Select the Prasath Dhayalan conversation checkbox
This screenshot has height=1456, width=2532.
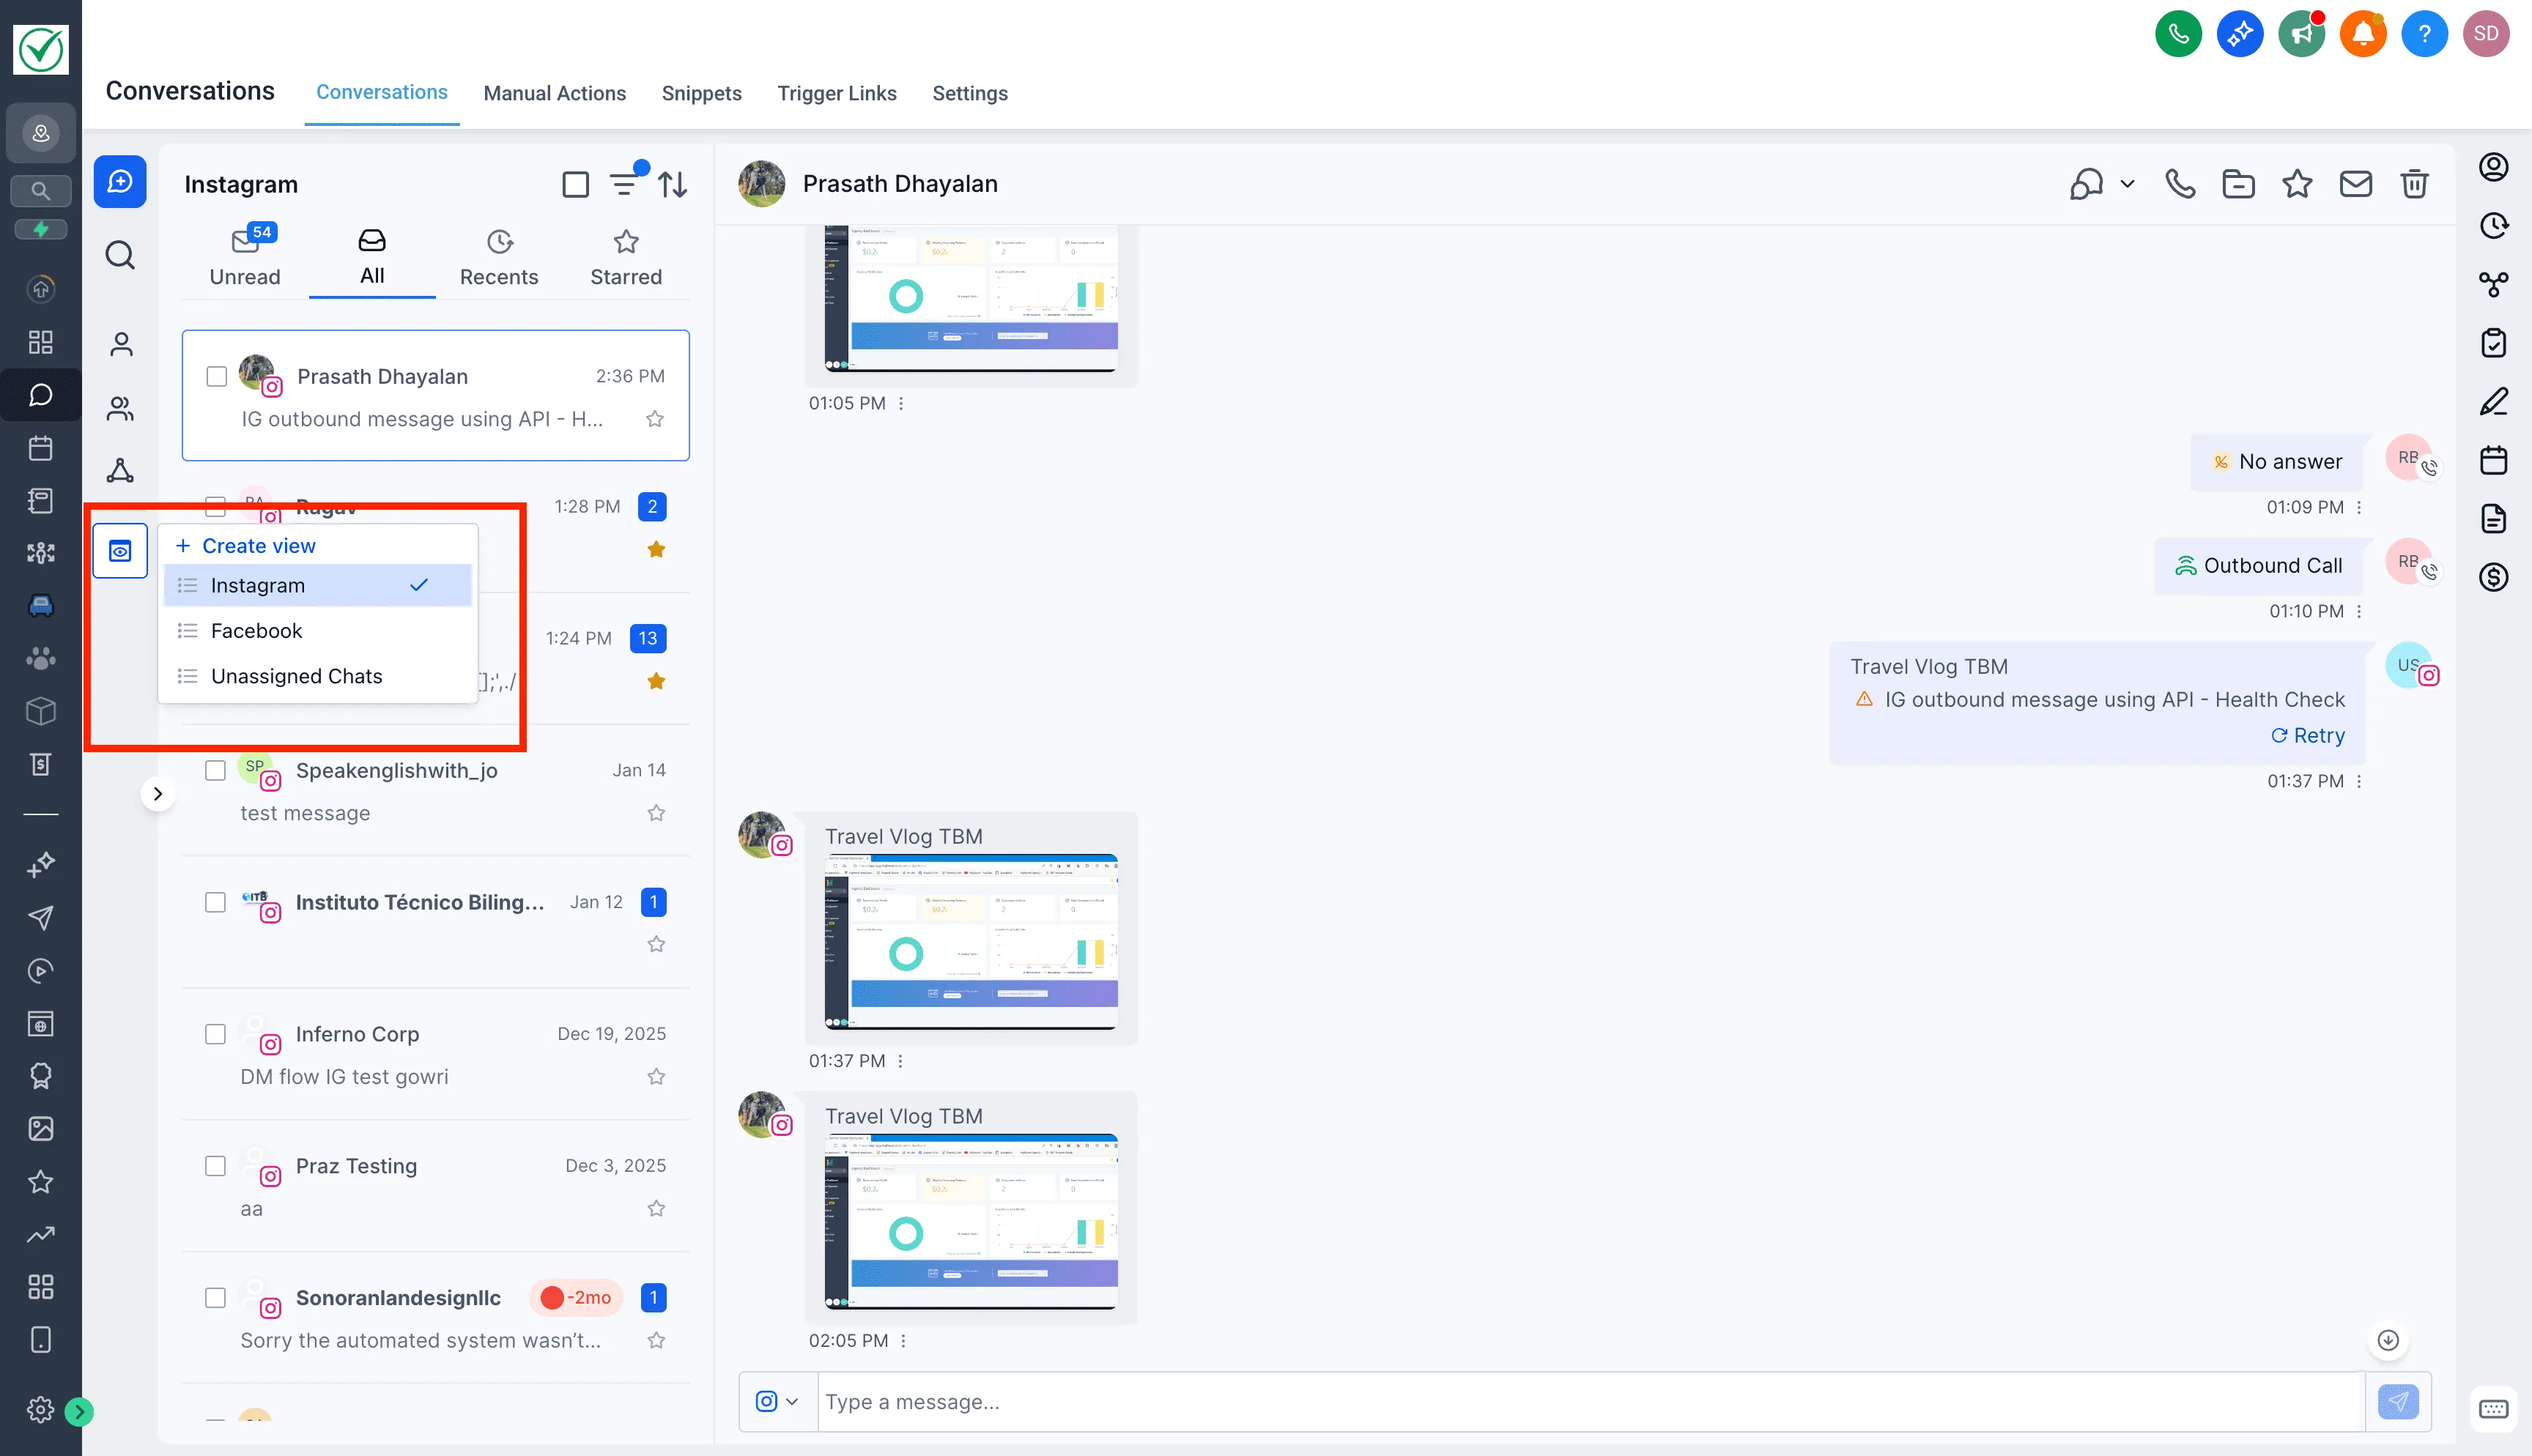(216, 375)
